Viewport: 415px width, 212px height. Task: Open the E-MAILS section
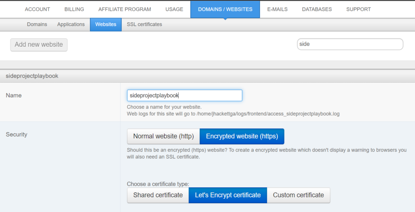click(x=277, y=9)
